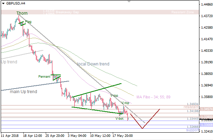Select the 'local Down trend' label
The width and height of the screenshot is (213, 140).
tap(93, 64)
